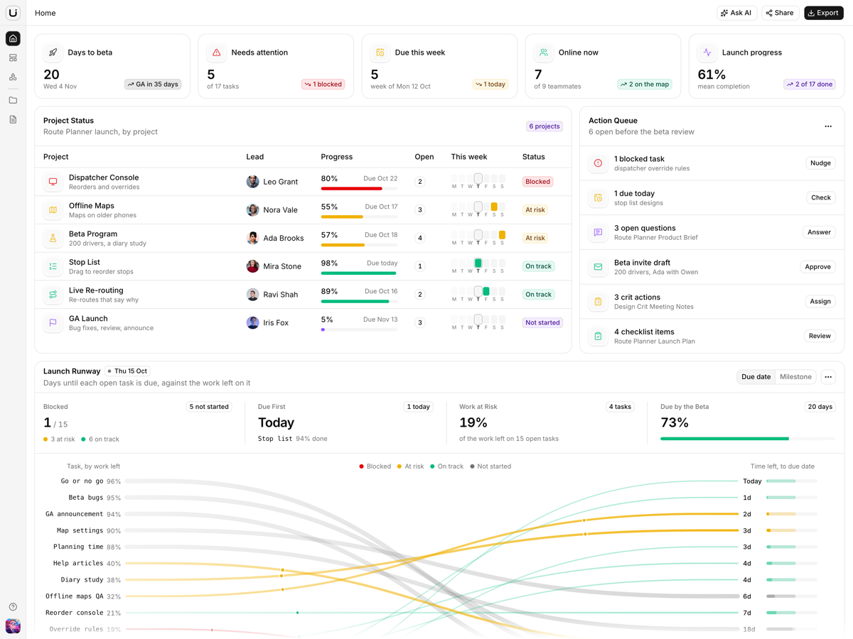Click Check for the 1 due today item
Screen dimensions: 853x639
pos(821,197)
